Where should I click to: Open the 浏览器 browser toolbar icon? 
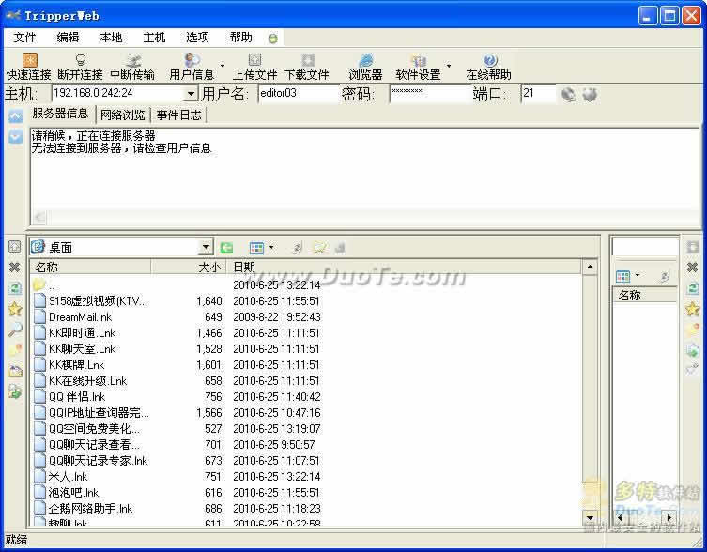(365, 60)
